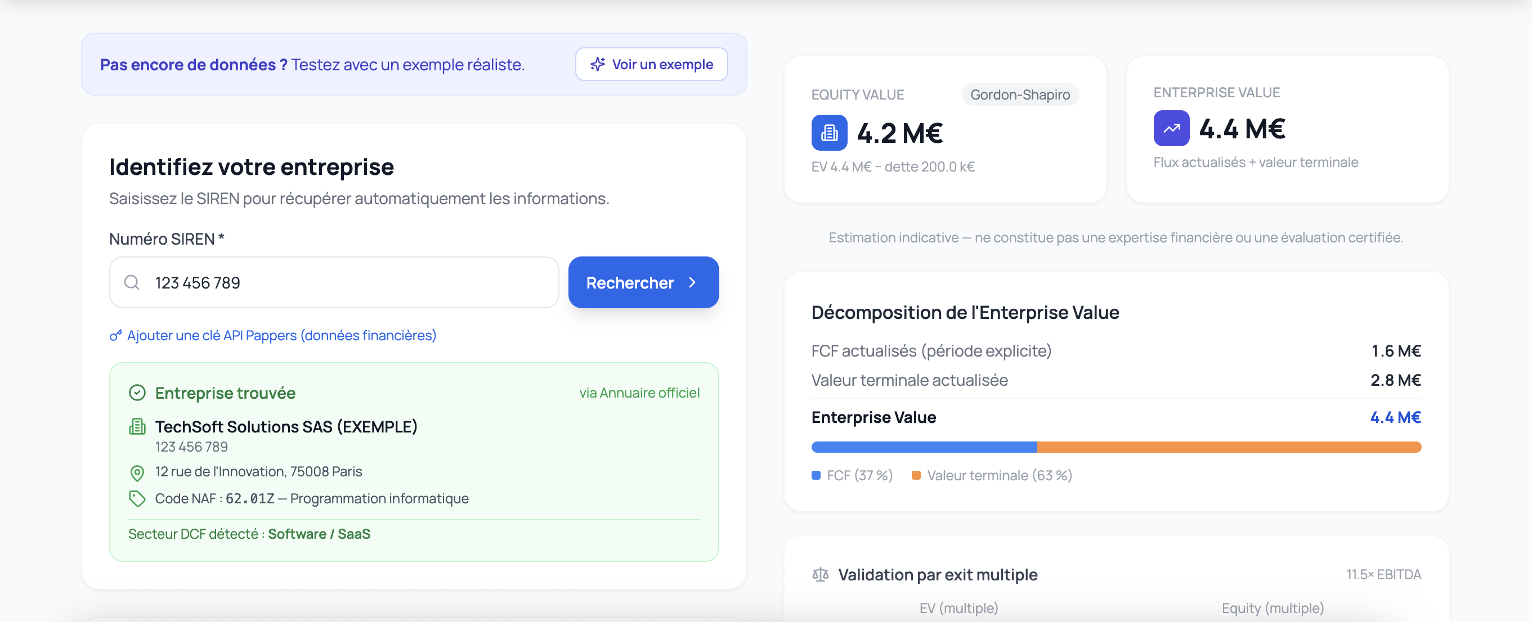Click the arrow chevron inside the Rechercher button
Viewport: 1532px width, 622px height.
pos(692,283)
